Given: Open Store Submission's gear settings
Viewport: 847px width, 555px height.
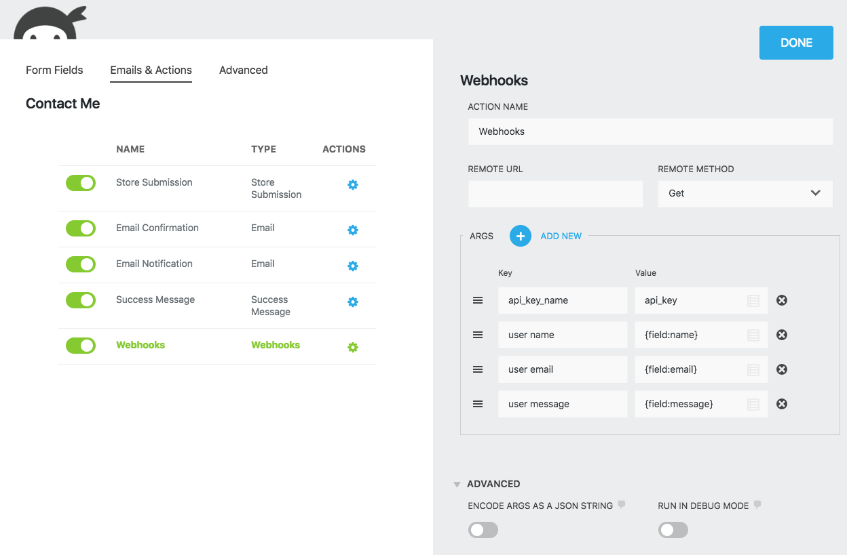Looking at the screenshot, I should pos(352,184).
